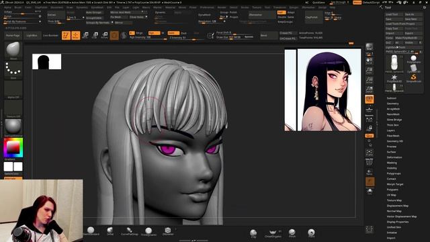Open the Alpha Off slot
The image size is (430, 242).
(13, 89)
